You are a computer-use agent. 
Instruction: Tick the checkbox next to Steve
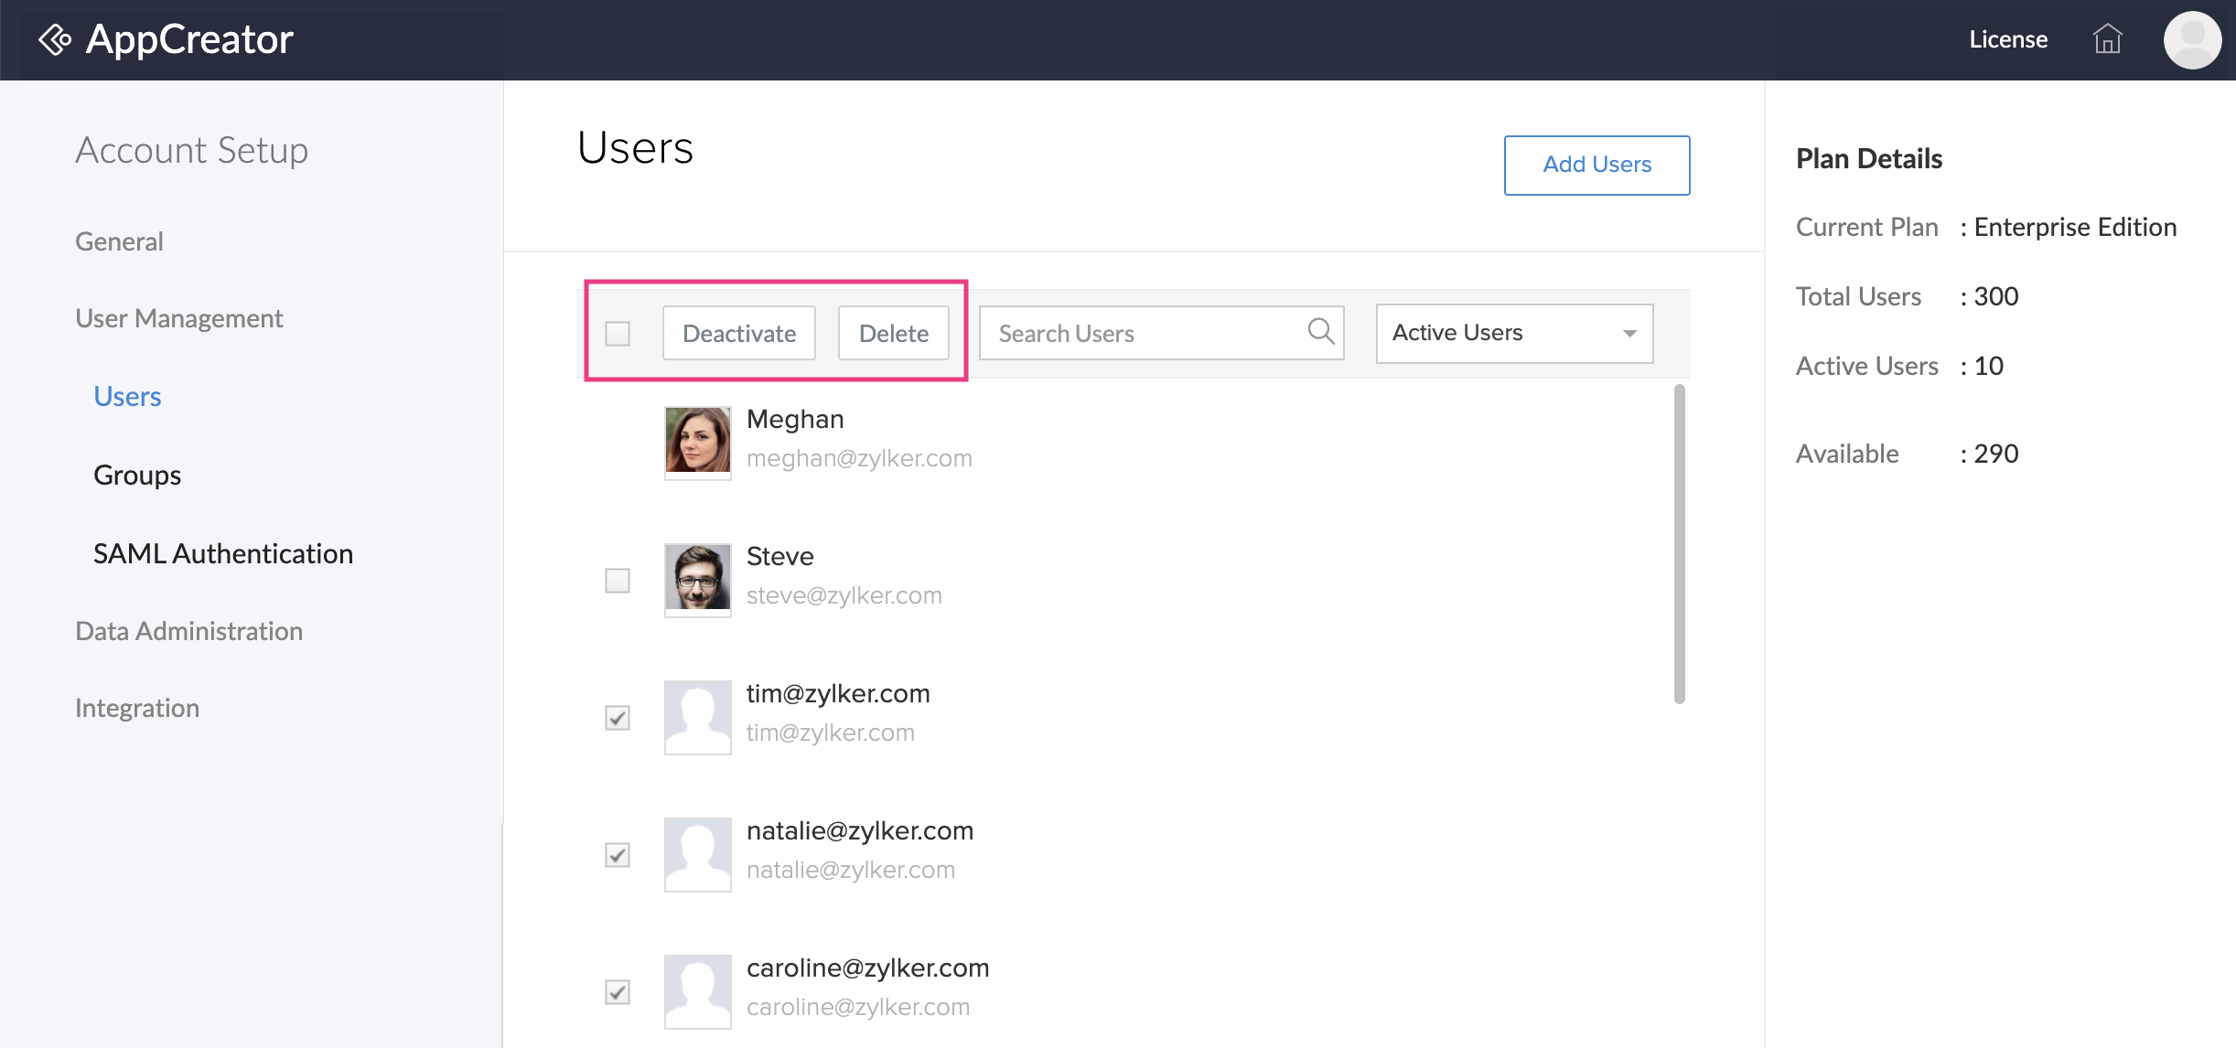click(x=618, y=581)
